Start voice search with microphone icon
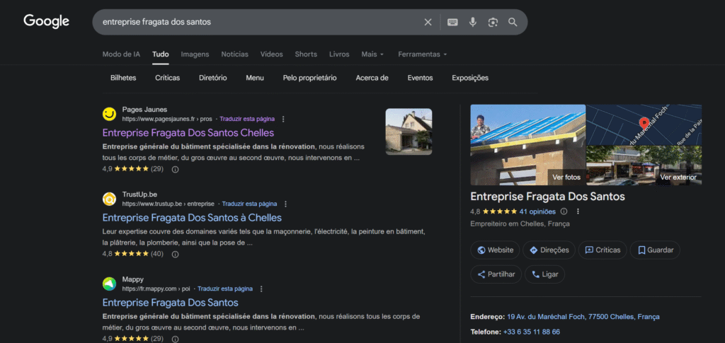The image size is (725, 343). pos(473,22)
